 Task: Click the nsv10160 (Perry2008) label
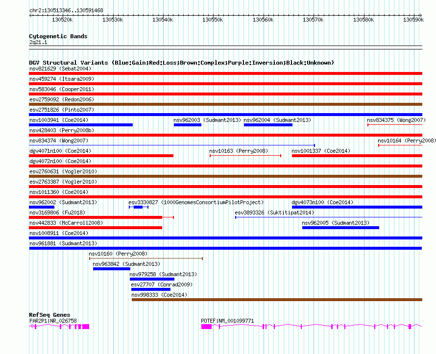pos(118,254)
